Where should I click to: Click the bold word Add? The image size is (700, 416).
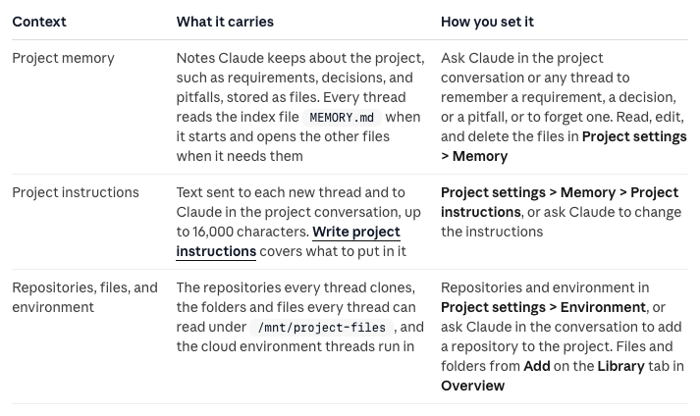[537, 366]
